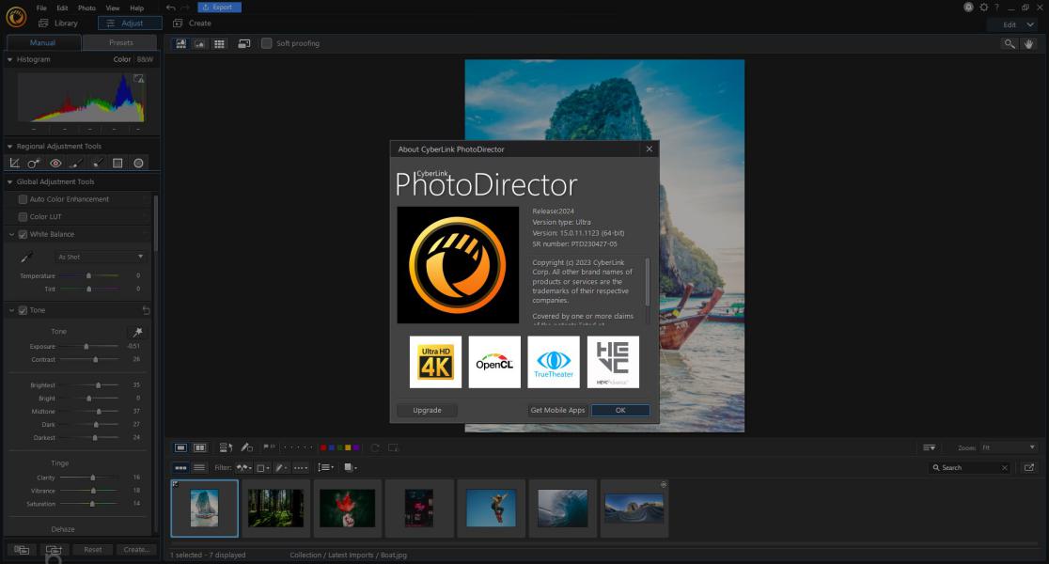1049x564 pixels.
Task: Click the red color label swatch
Action: click(323, 447)
